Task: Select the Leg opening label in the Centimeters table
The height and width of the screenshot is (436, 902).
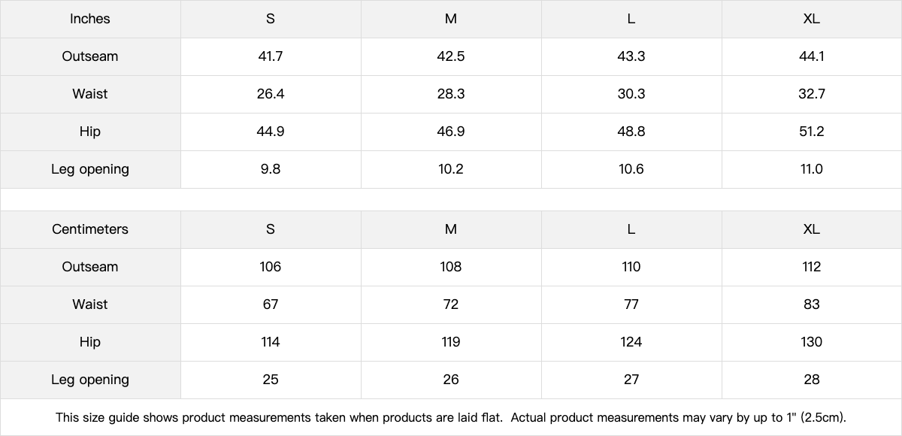Action: coord(90,380)
